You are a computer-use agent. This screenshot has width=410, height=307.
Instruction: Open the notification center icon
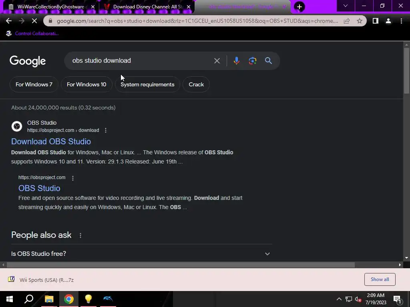click(x=397, y=299)
